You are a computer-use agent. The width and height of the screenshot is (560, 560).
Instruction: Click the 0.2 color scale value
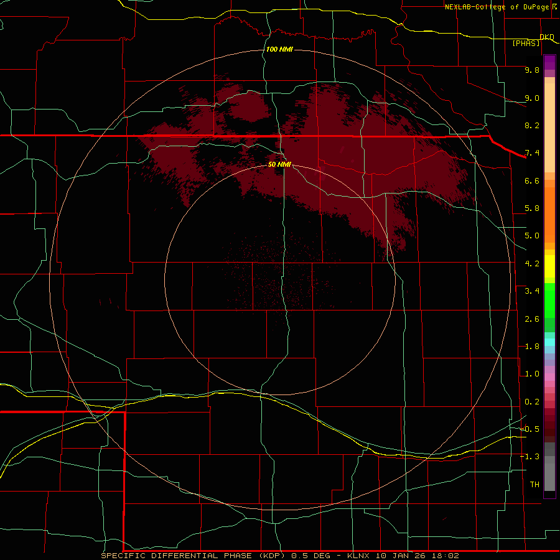(532, 402)
